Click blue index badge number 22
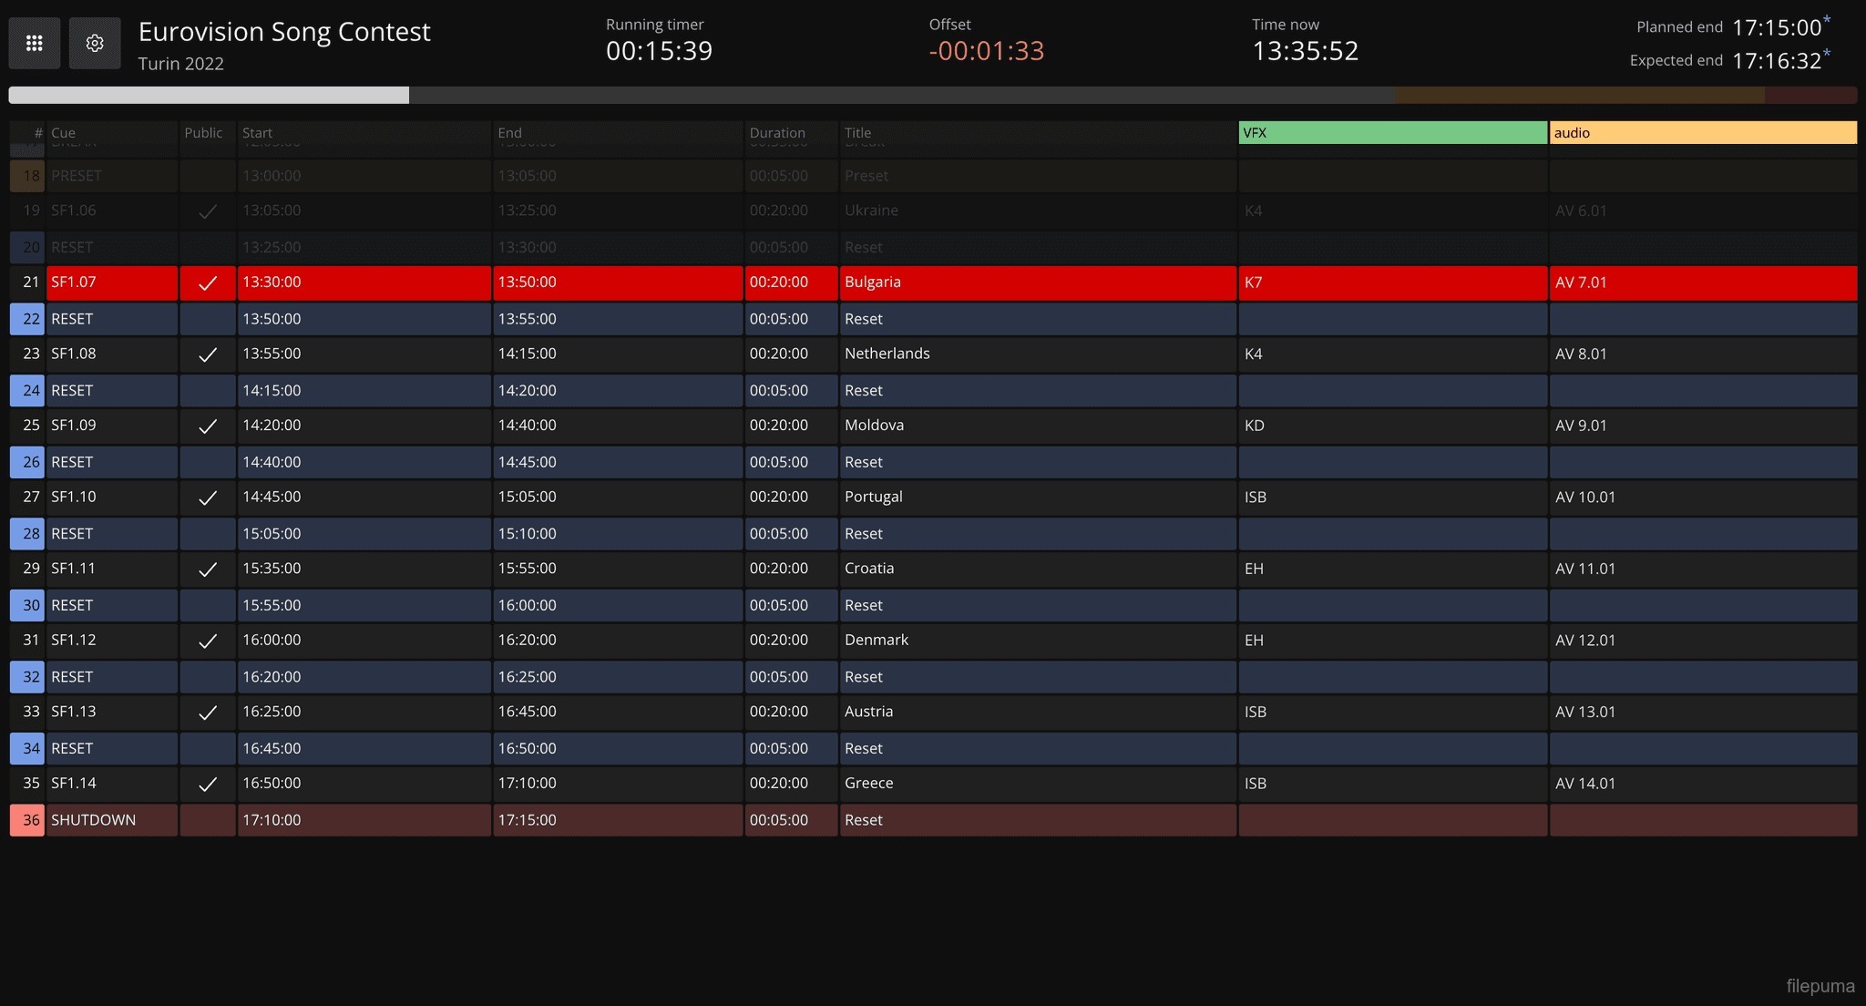This screenshot has height=1006, width=1866. (x=28, y=319)
